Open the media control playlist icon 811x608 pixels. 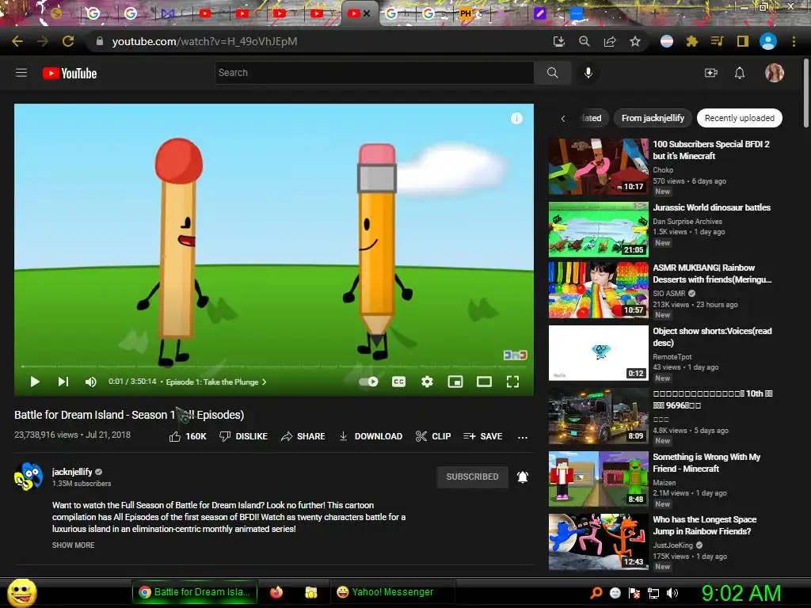(717, 41)
